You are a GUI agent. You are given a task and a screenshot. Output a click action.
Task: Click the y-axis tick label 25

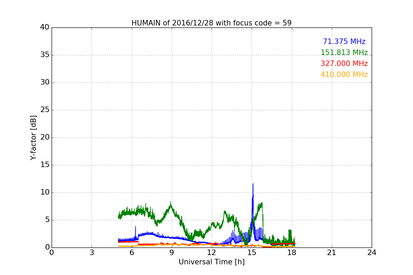point(45,110)
